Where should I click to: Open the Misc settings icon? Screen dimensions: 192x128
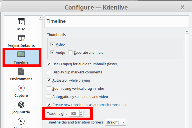pos(21,22)
